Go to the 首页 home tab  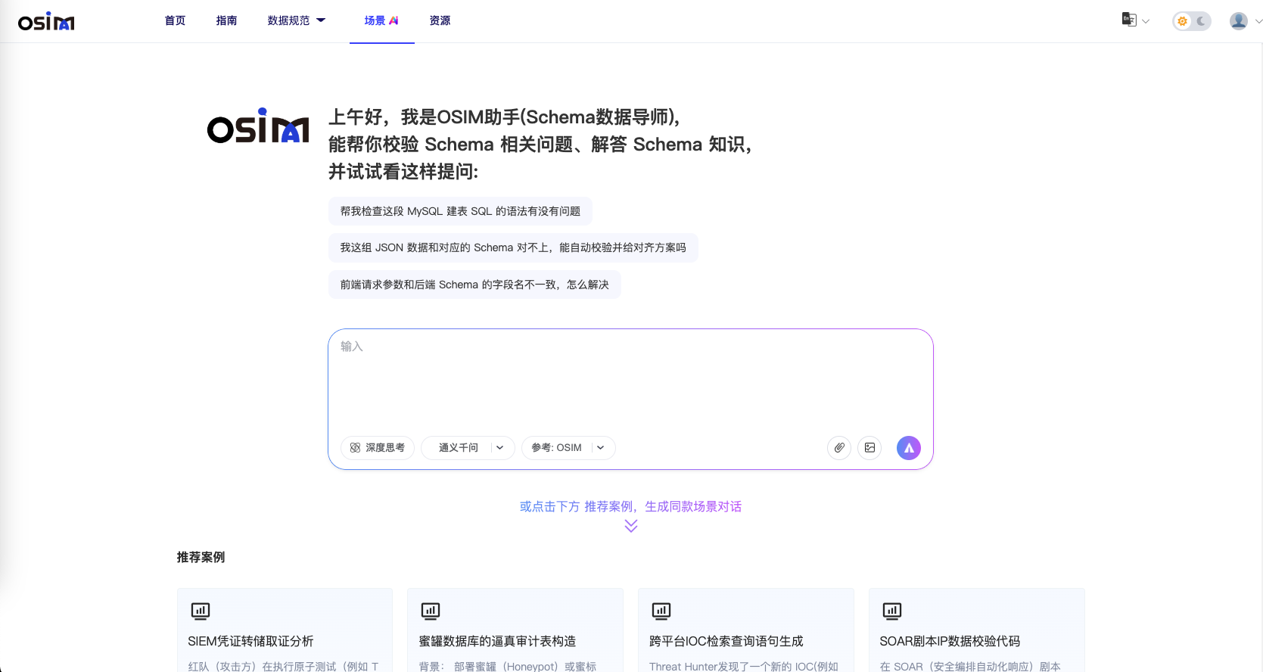pyautogui.click(x=175, y=21)
